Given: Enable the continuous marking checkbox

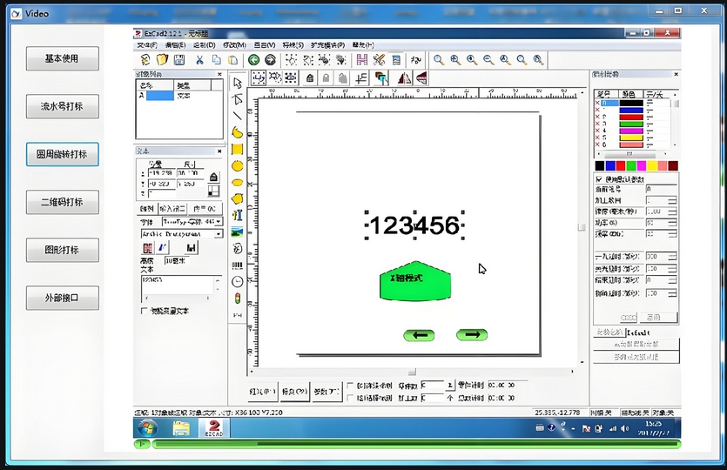Looking at the screenshot, I should [350, 385].
